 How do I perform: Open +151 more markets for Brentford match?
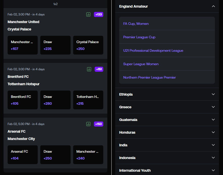pyautogui.click(x=99, y=69)
